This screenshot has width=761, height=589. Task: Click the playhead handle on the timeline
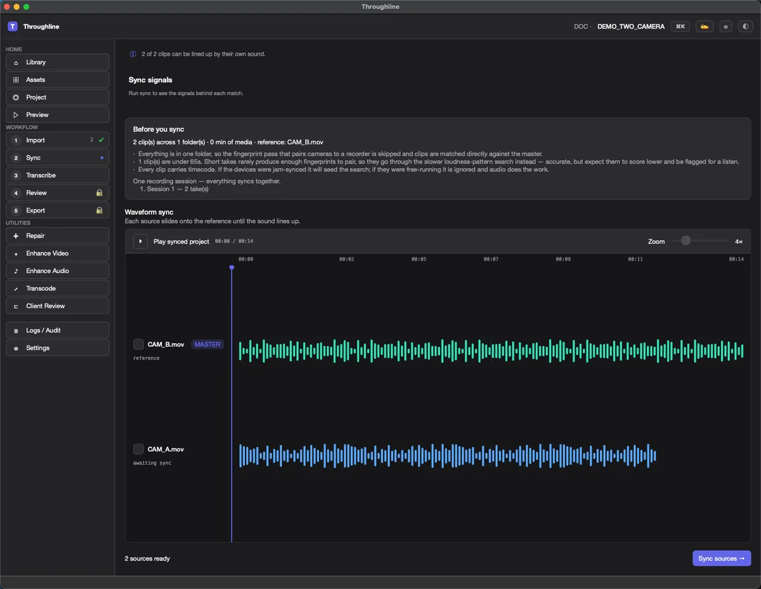(x=231, y=268)
